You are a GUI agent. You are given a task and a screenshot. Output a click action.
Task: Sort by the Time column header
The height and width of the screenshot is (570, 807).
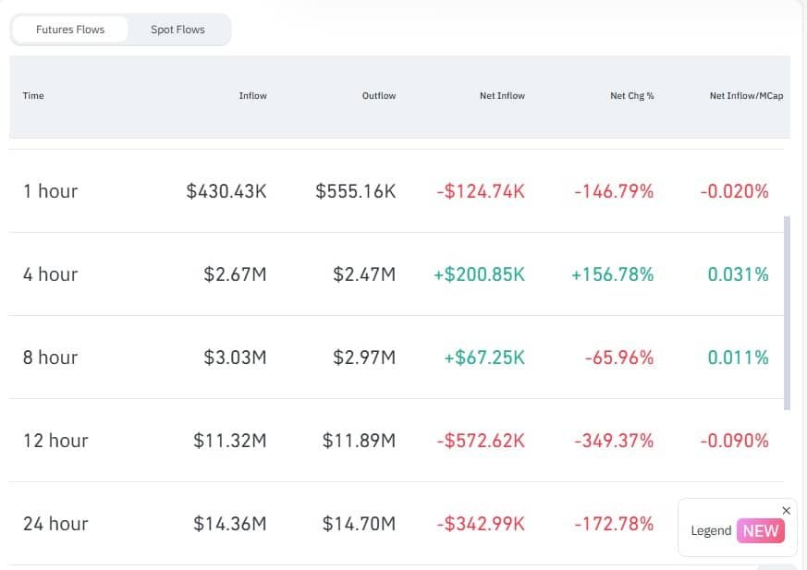[x=33, y=96]
